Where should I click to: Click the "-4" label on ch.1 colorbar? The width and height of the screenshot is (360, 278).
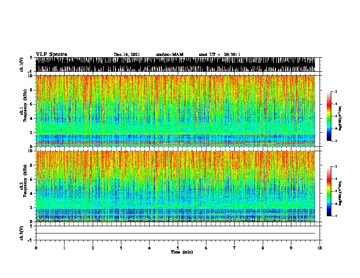335,104
